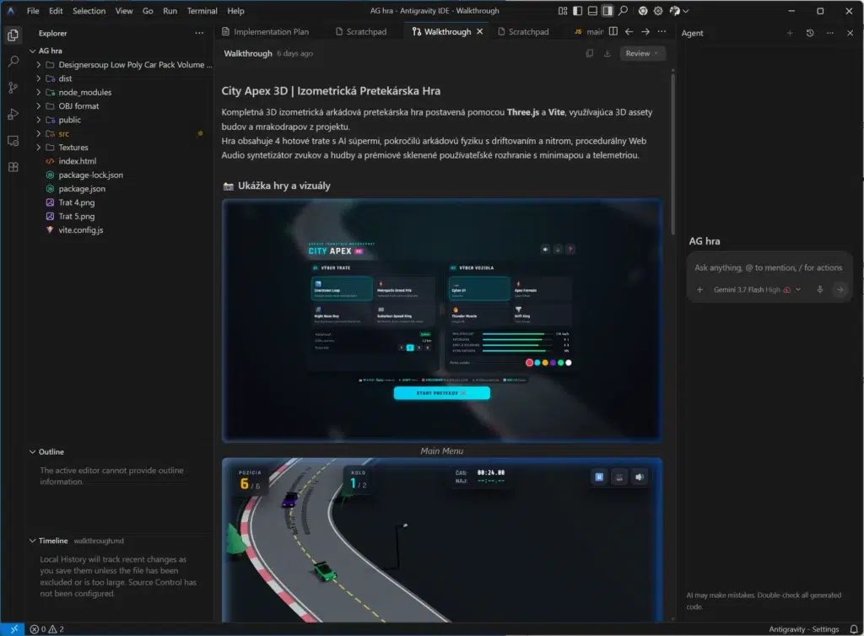
Task: Open the browser icon in title bar
Action: [x=642, y=10]
